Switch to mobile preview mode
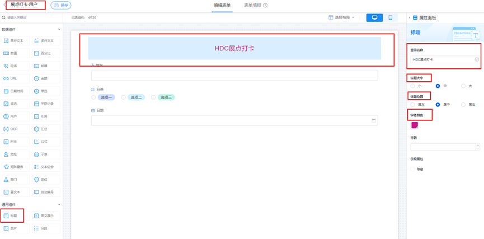Image resolution: width=484 pixels, height=239 pixels. tap(391, 17)
